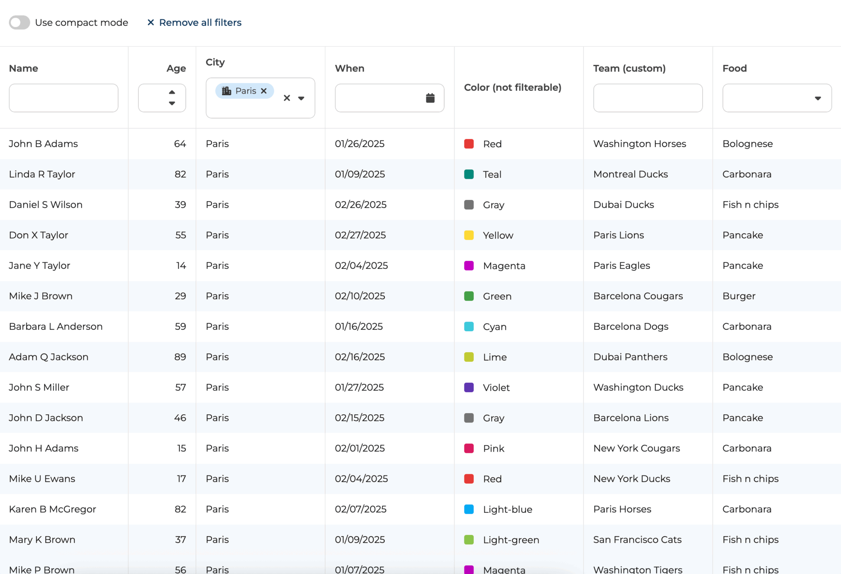This screenshot has width=841, height=574.
Task: Select the Linda R Taylor row name
Action: (42, 174)
